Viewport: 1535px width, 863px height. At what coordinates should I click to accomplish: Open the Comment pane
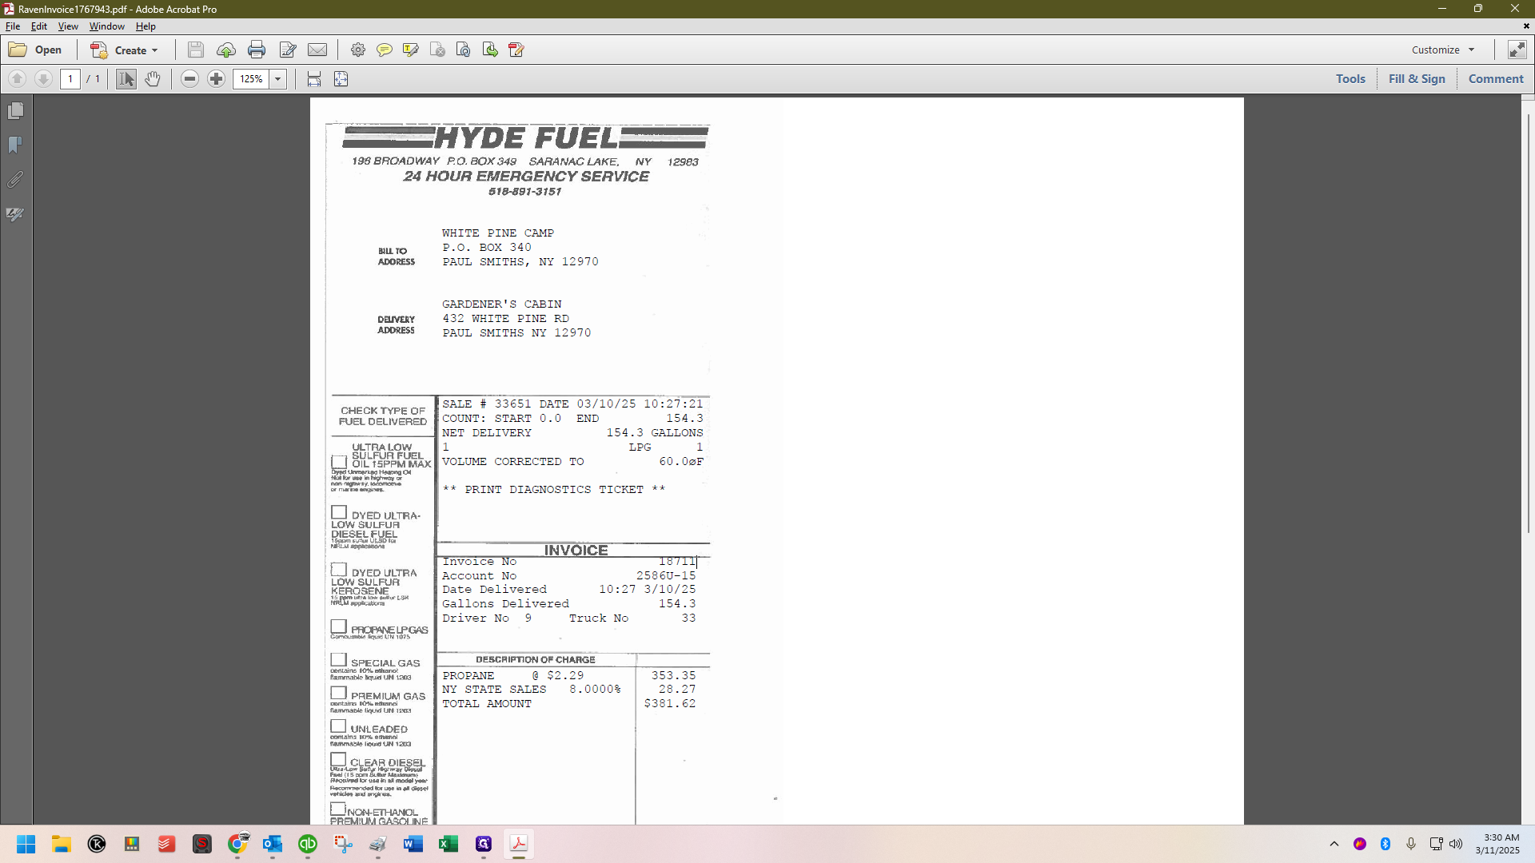pyautogui.click(x=1495, y=78)
